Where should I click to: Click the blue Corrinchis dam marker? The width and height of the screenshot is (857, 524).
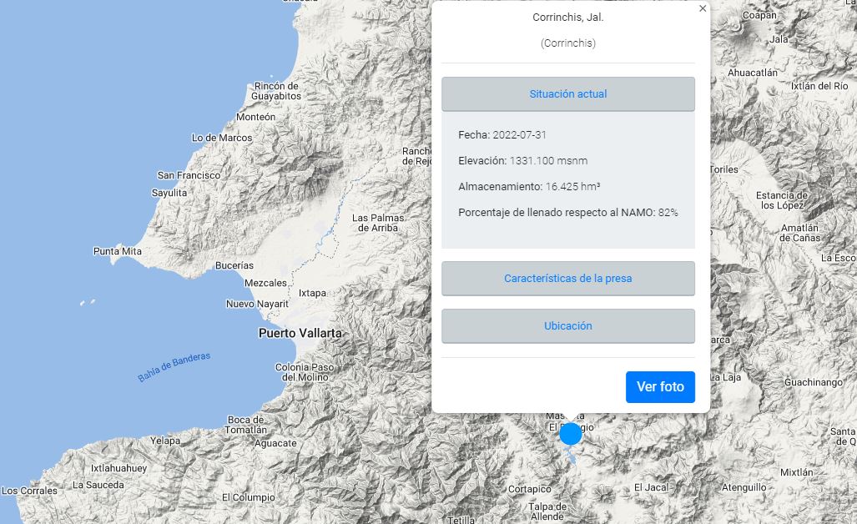point(570,434)
